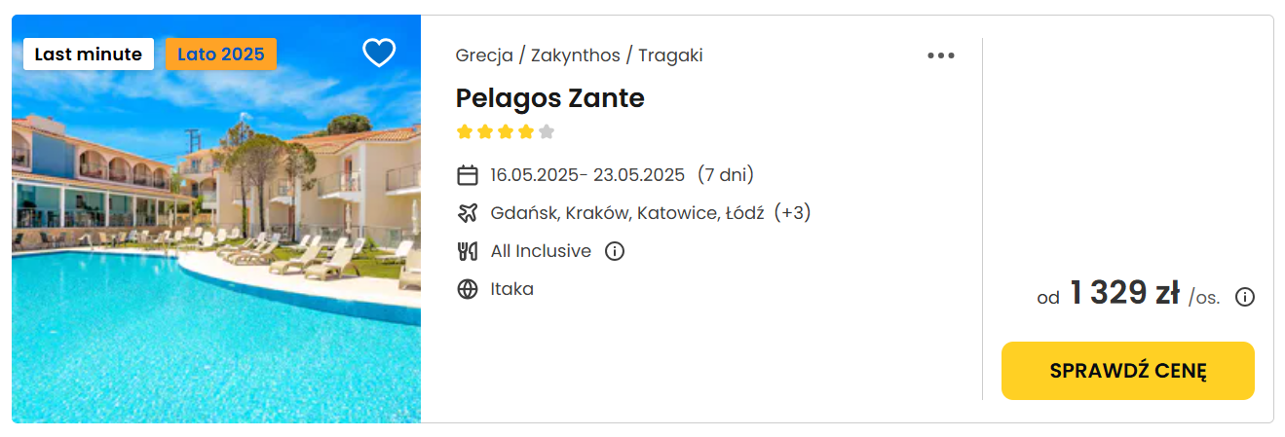Click the grey fifth rating star
This screenshot has height=437, width=1285.
[x=547, y=131]
